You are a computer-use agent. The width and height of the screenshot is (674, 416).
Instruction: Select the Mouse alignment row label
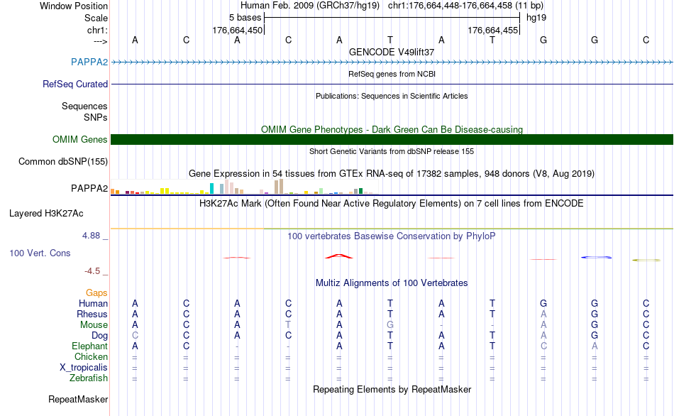pos(94,325)
